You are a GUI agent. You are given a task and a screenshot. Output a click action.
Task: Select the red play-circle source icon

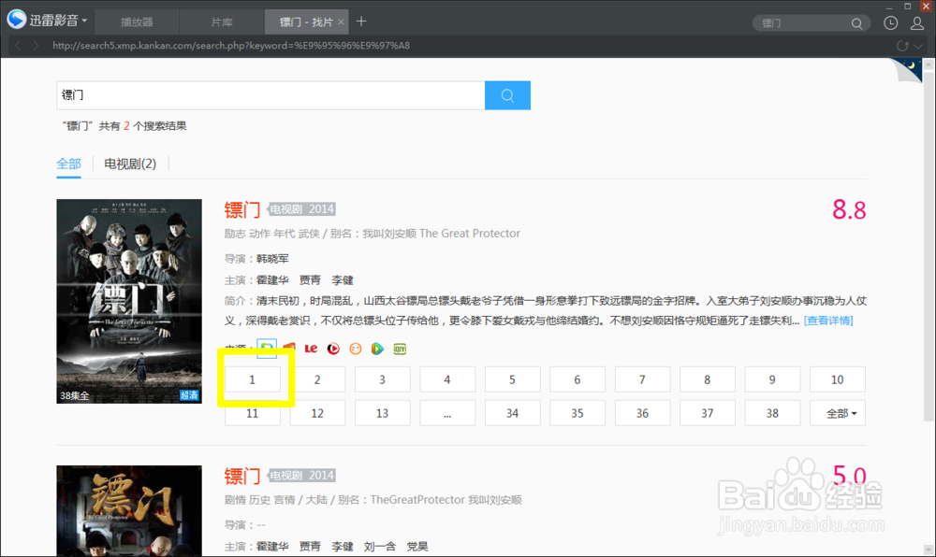[x=333, y=349]
